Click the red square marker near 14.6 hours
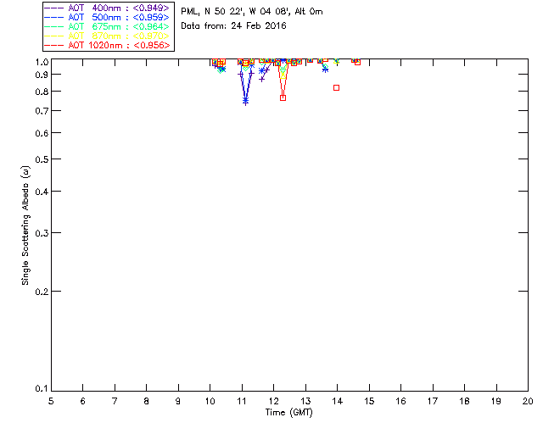Viewport: 543px width, 434px height. [357, 62]
